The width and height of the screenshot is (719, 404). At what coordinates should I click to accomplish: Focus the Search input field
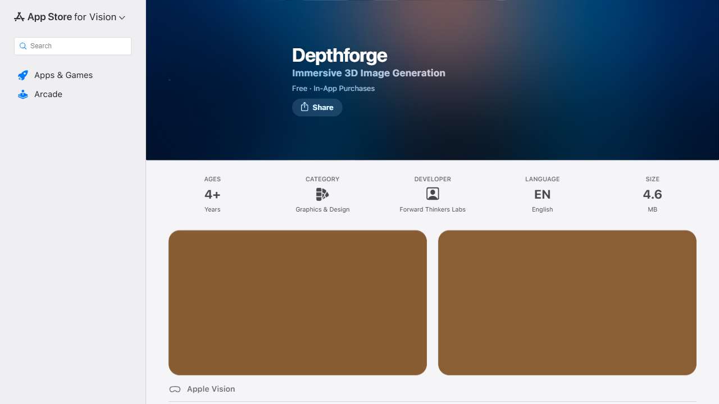pyautogui.click(x=72, y=46)
